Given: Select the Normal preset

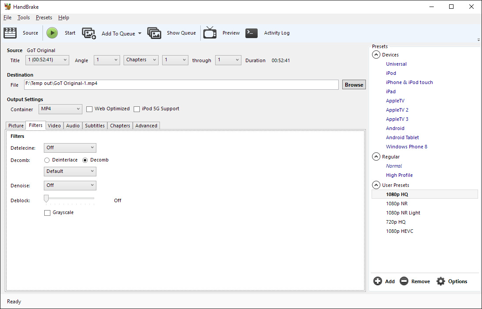Looking at the screenshot, I should point(394,166).
